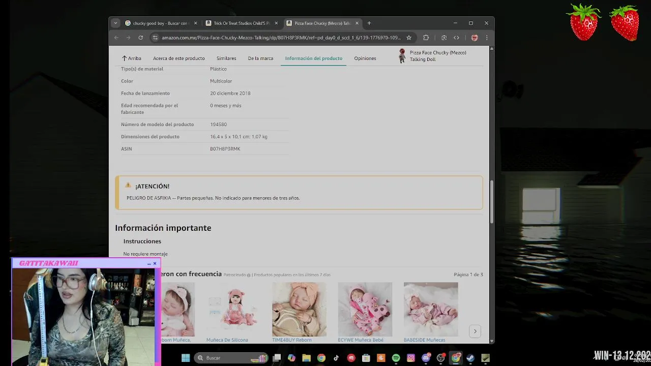Go to the Similares section
Viewport: 651px width, 366px height.
point(226,58)
